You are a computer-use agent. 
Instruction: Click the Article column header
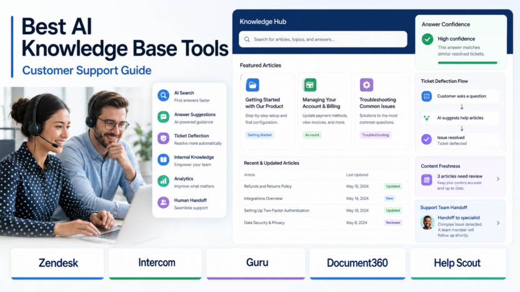click(249, 175)
